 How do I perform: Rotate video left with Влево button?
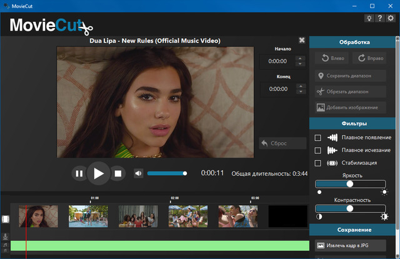click(332, 58)
